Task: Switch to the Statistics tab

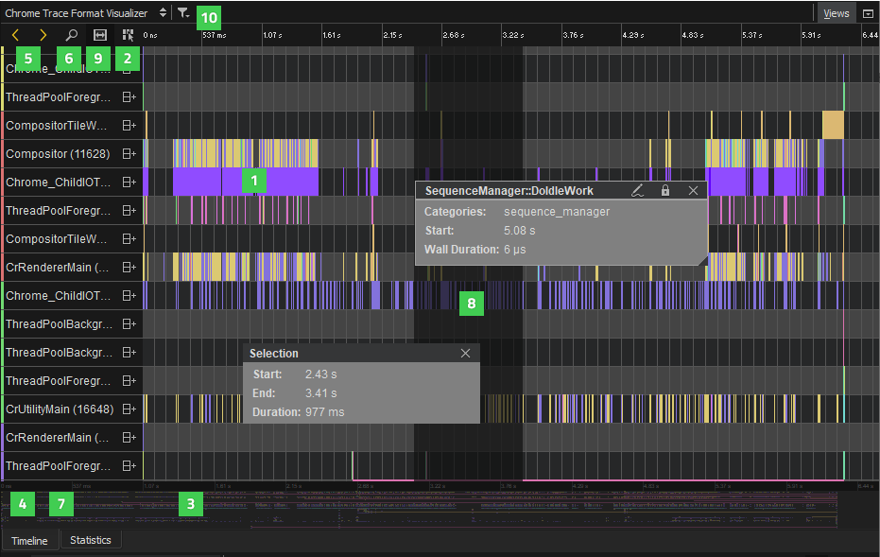Action: click(x=91, y=540)
